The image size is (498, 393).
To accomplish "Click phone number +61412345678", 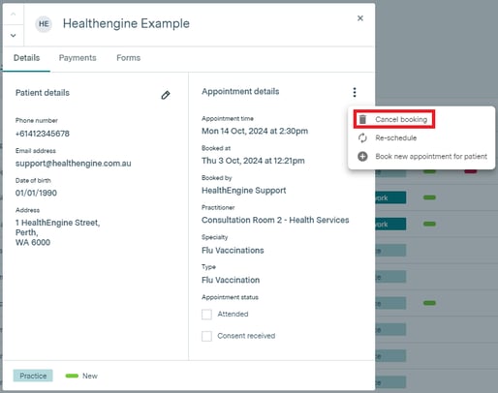I will (x=43, y=134).
